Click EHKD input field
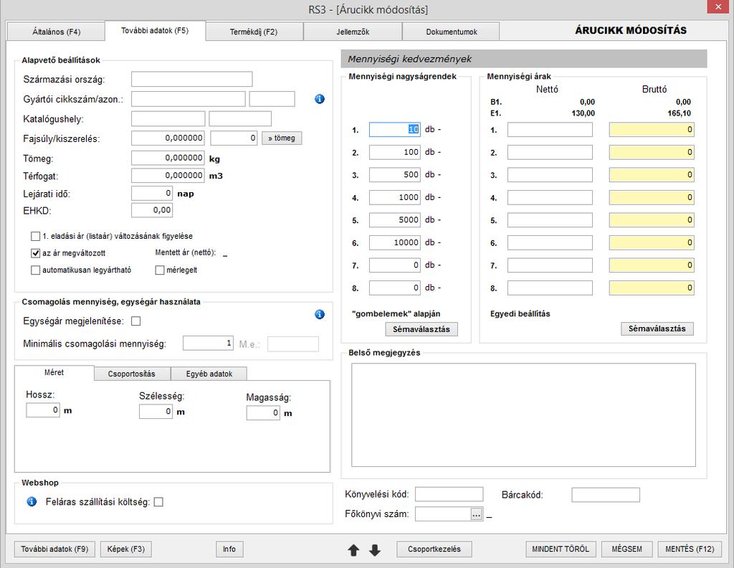 (152, 210)
